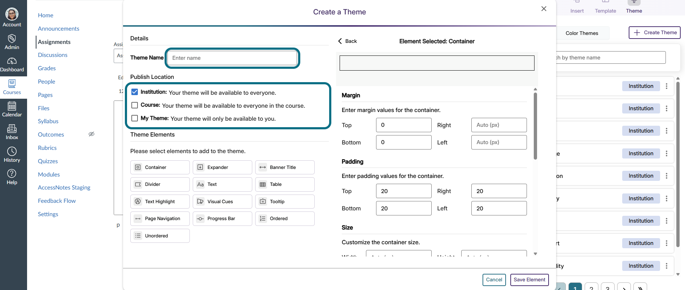Click the Padding Right input field

click(x=499, y=191)
